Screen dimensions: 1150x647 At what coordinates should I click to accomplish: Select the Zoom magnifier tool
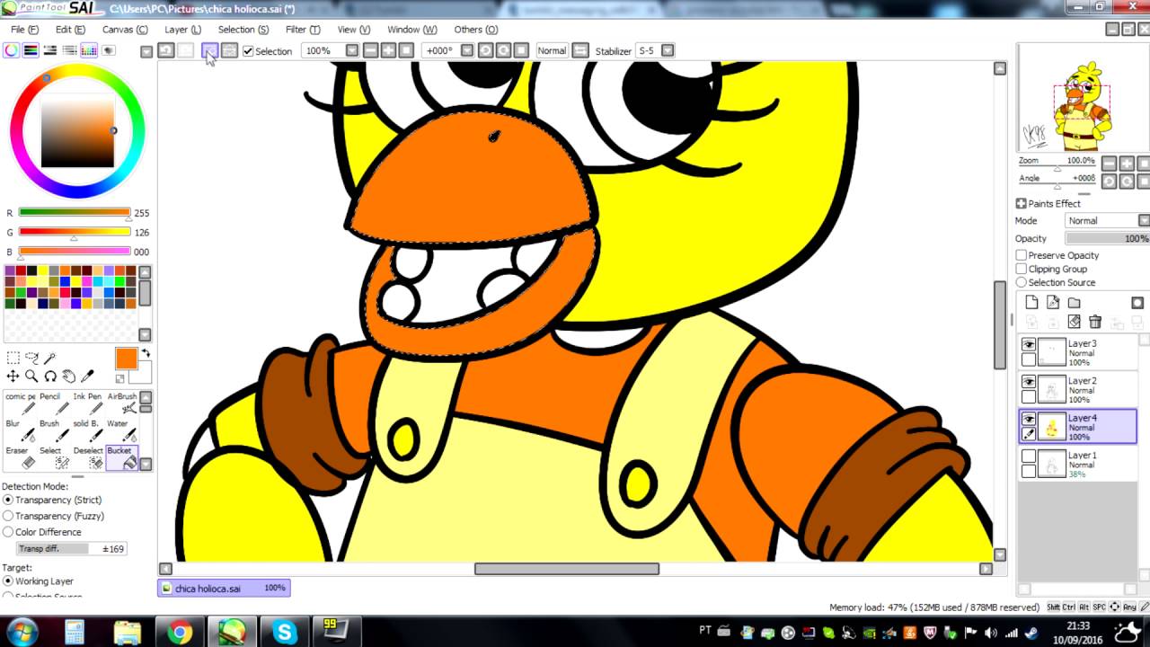tap(31, 377)
